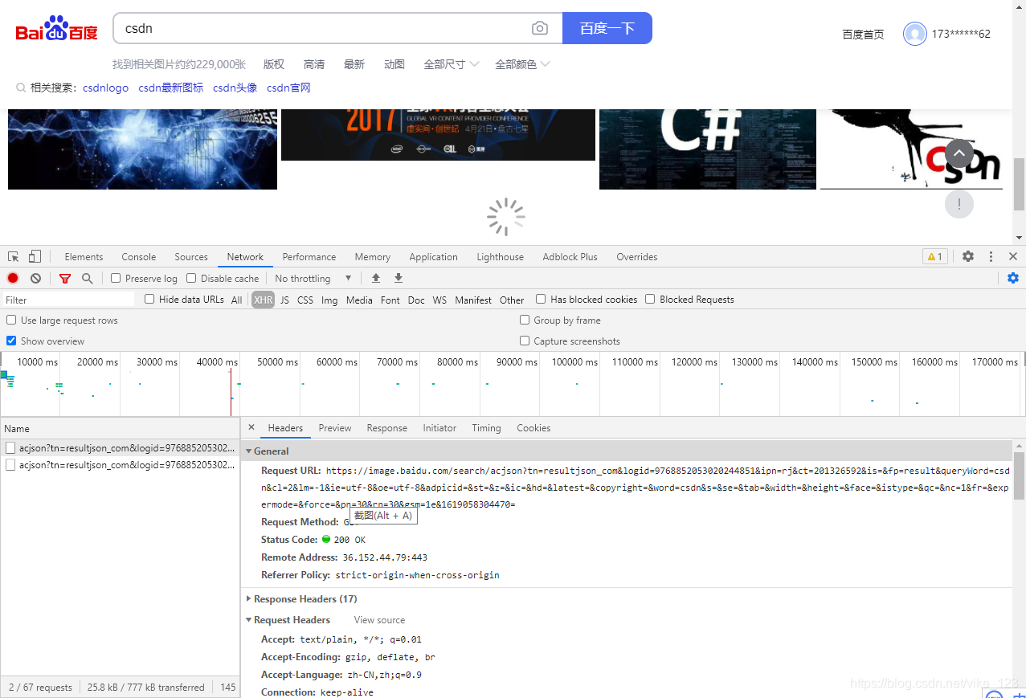Open the Response tab of request

pyautogui.click(x=387, y=428)
